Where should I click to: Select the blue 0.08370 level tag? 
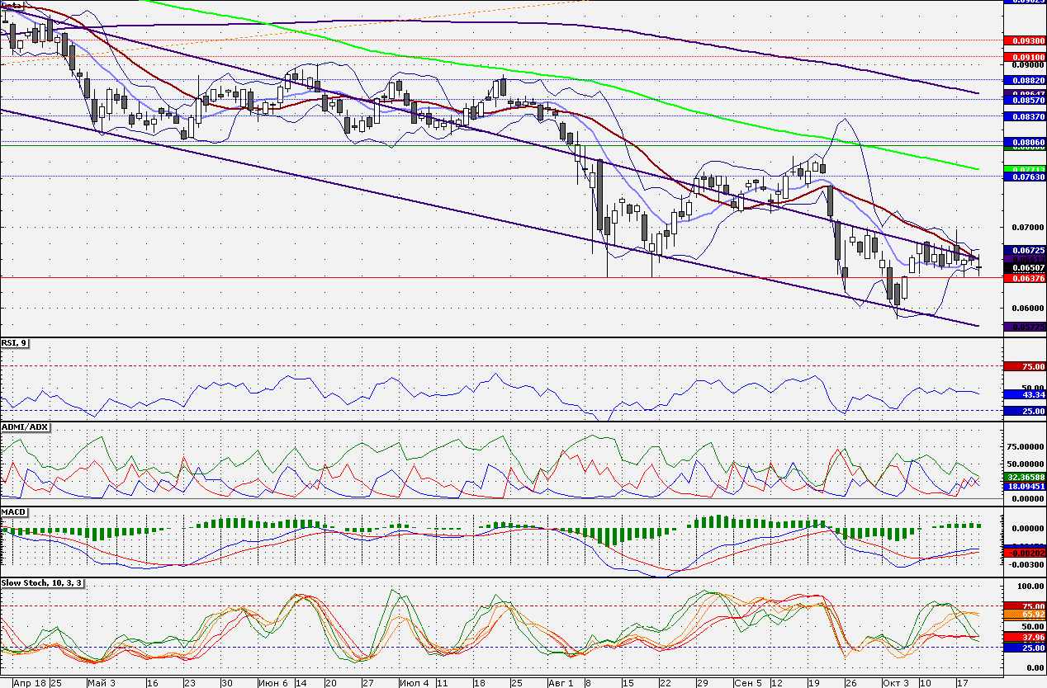(1025, 117)
